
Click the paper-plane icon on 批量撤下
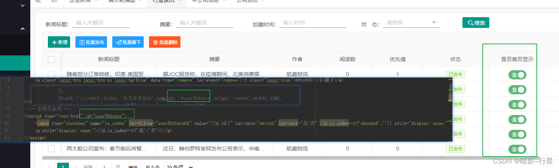tap(118, 42)
